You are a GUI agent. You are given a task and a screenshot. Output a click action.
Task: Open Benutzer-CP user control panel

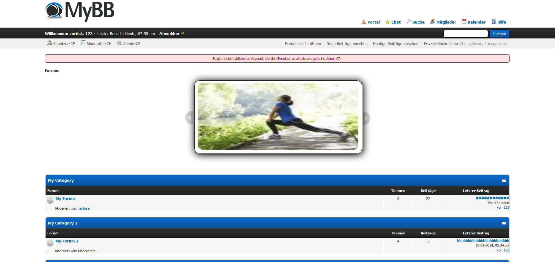[x=64, y=44]
